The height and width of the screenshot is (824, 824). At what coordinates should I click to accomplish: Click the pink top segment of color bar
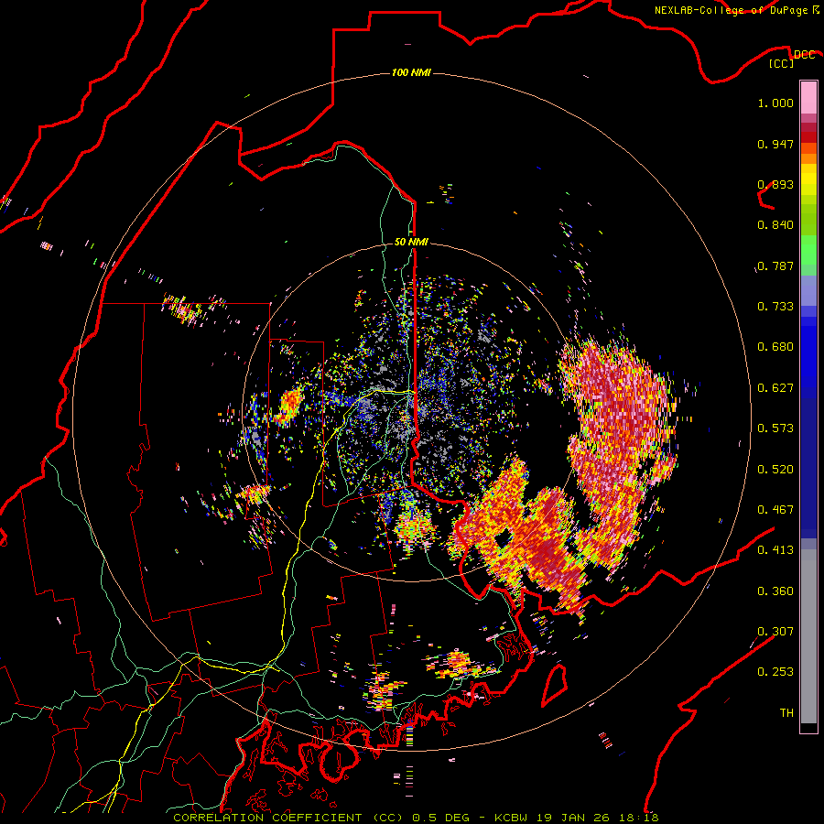808,97
